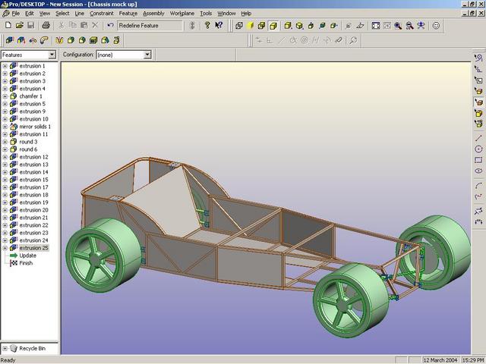Open the Help menu
486x364 pixels.
point(246,14)
